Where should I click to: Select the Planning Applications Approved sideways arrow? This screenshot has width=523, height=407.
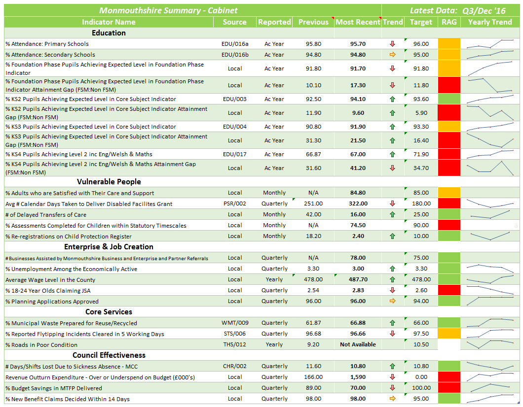[393, 301]
